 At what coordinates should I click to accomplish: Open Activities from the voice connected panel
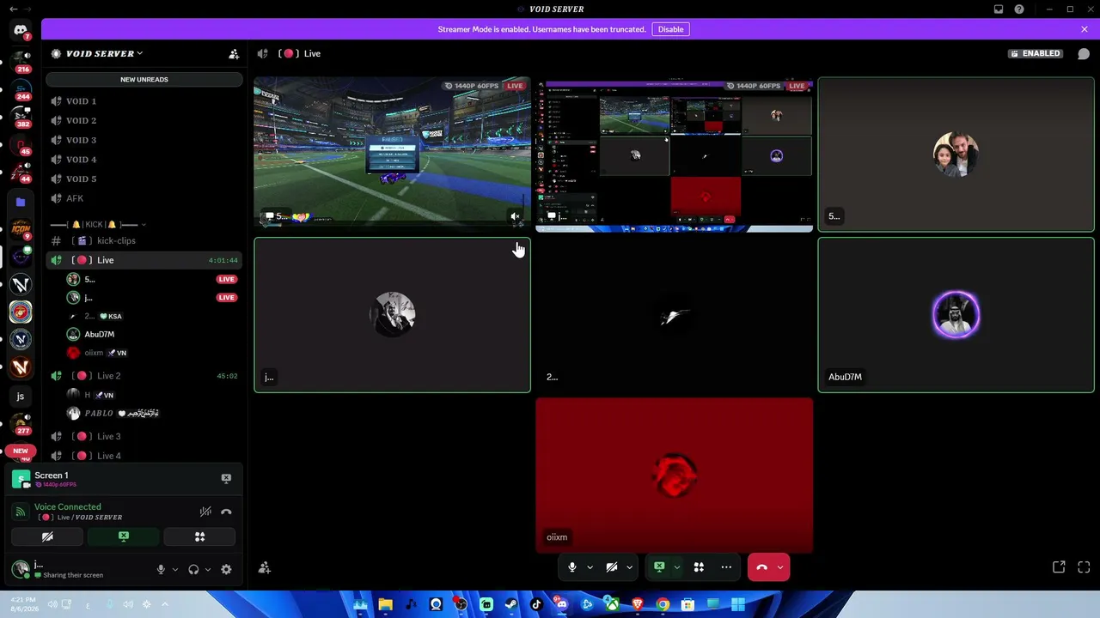click(x=199, y=537)
